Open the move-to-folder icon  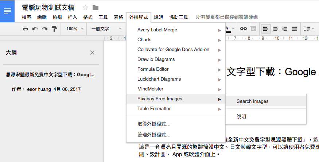pyautogui.click(x=96, y=8)
